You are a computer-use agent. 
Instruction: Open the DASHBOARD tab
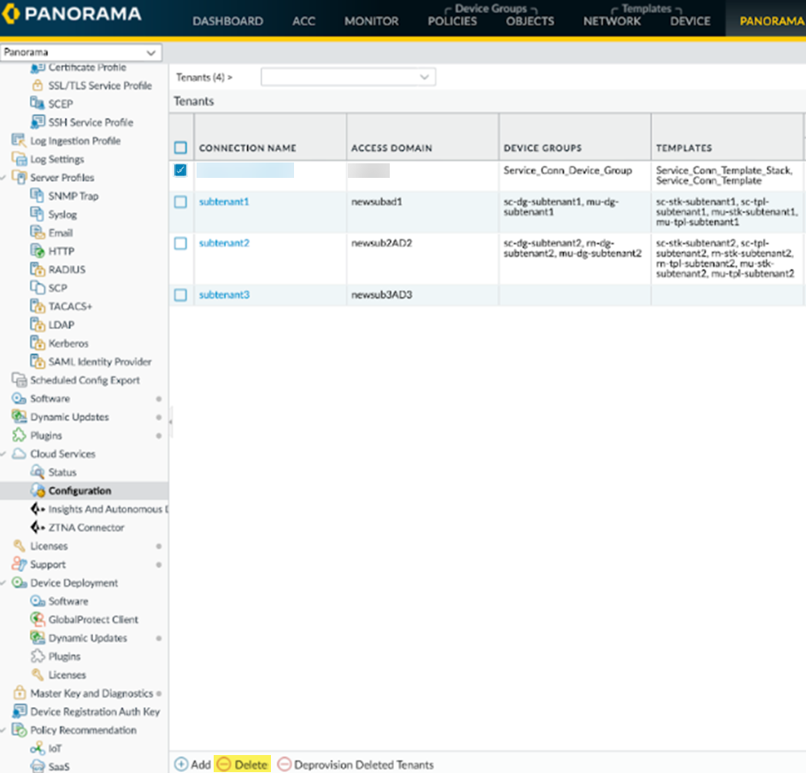227,21
